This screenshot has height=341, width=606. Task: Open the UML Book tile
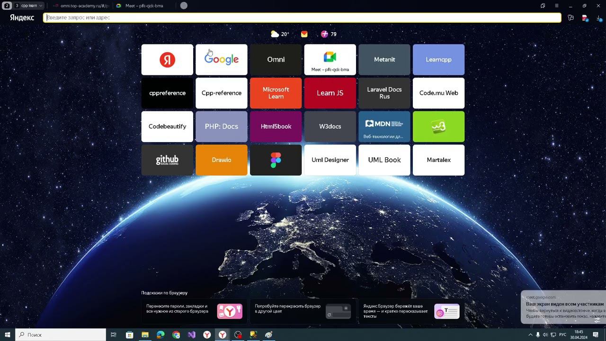click(x=384, y=160)
